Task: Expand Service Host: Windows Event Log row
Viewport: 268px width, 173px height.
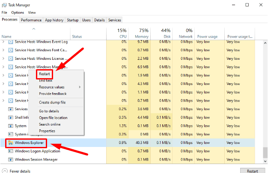Action: [3, 42]
